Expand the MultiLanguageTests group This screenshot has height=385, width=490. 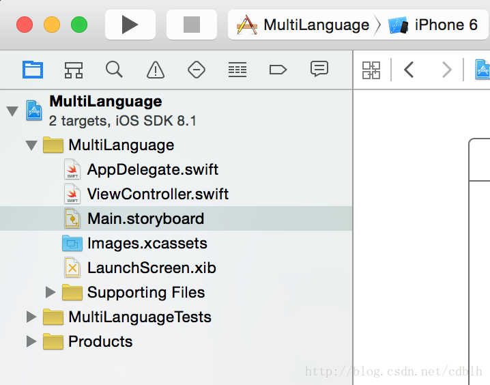pyautogui.click(x=31, y=317)
